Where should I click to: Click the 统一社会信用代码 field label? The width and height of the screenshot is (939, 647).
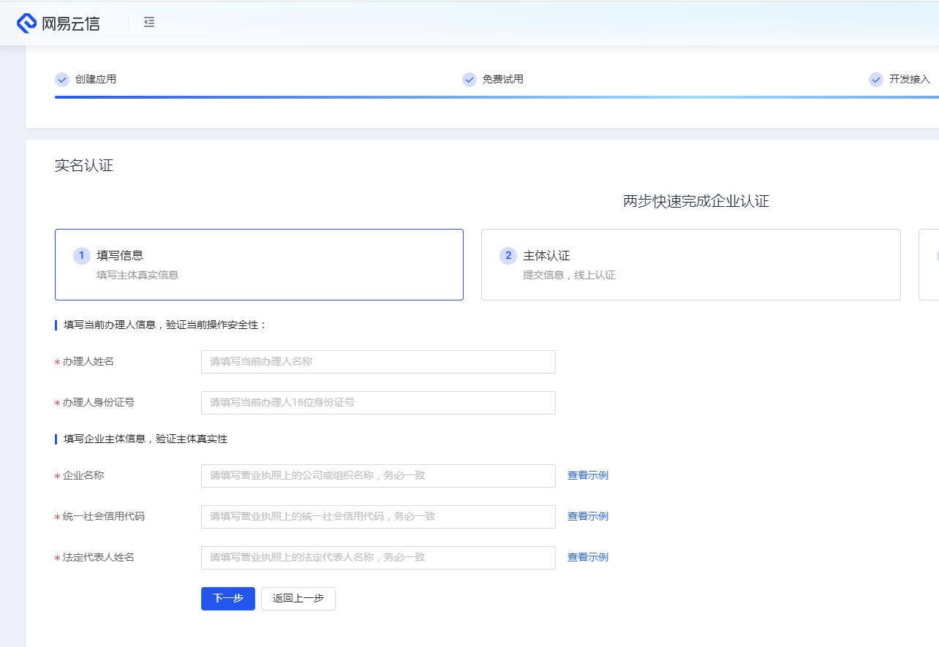104,516
